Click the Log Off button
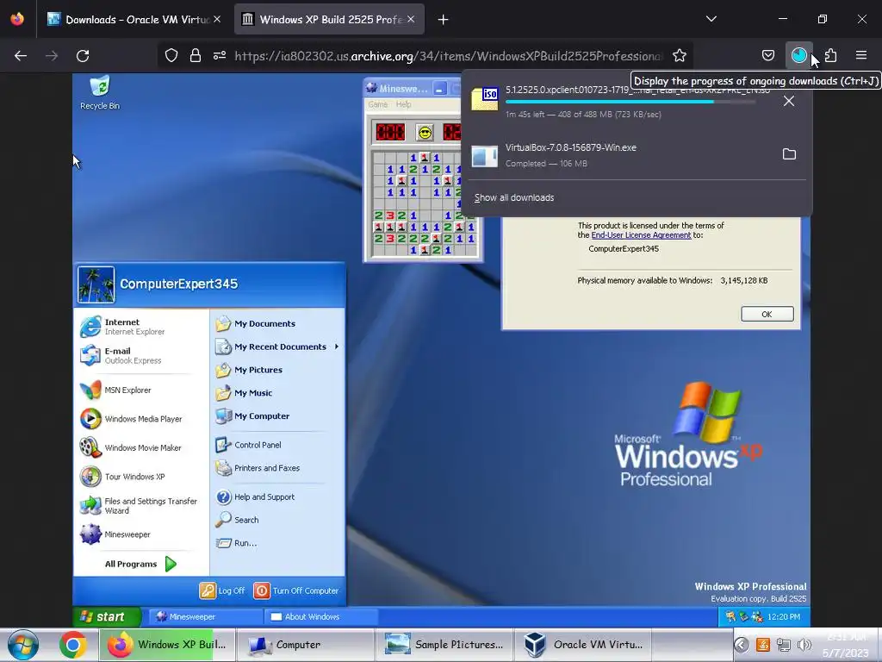This screenshot has height=662, width=882. click(222, 590)
